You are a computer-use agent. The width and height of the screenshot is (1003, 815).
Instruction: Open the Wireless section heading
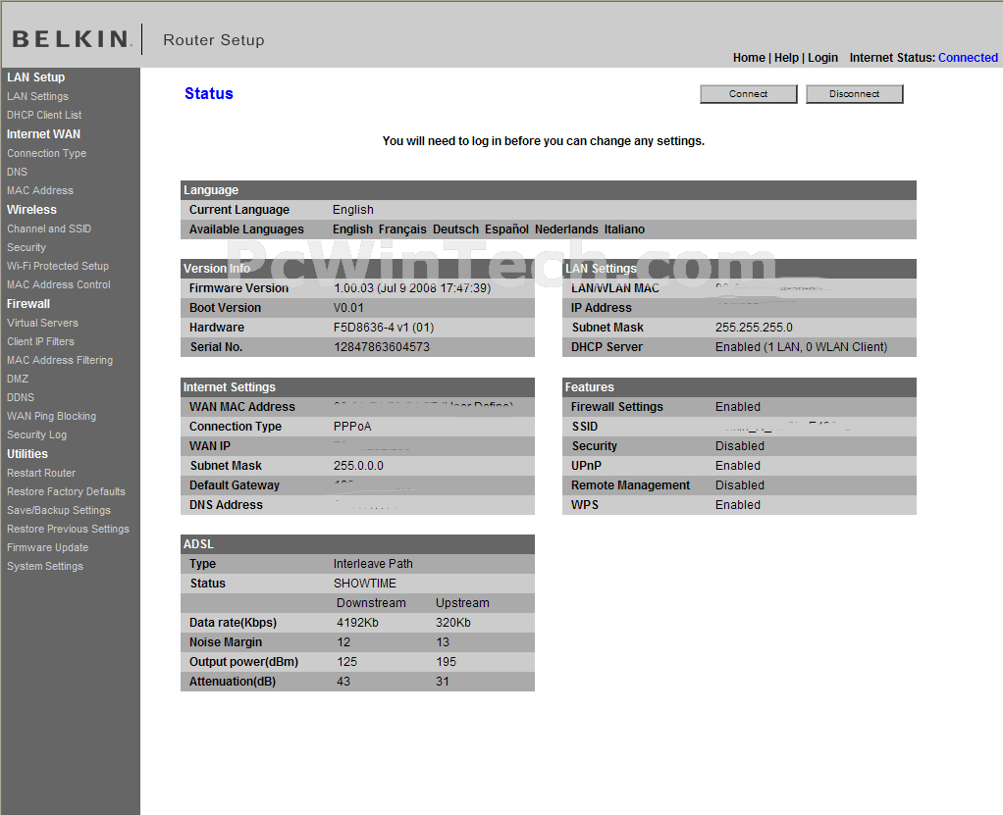(x=31, y=210)
